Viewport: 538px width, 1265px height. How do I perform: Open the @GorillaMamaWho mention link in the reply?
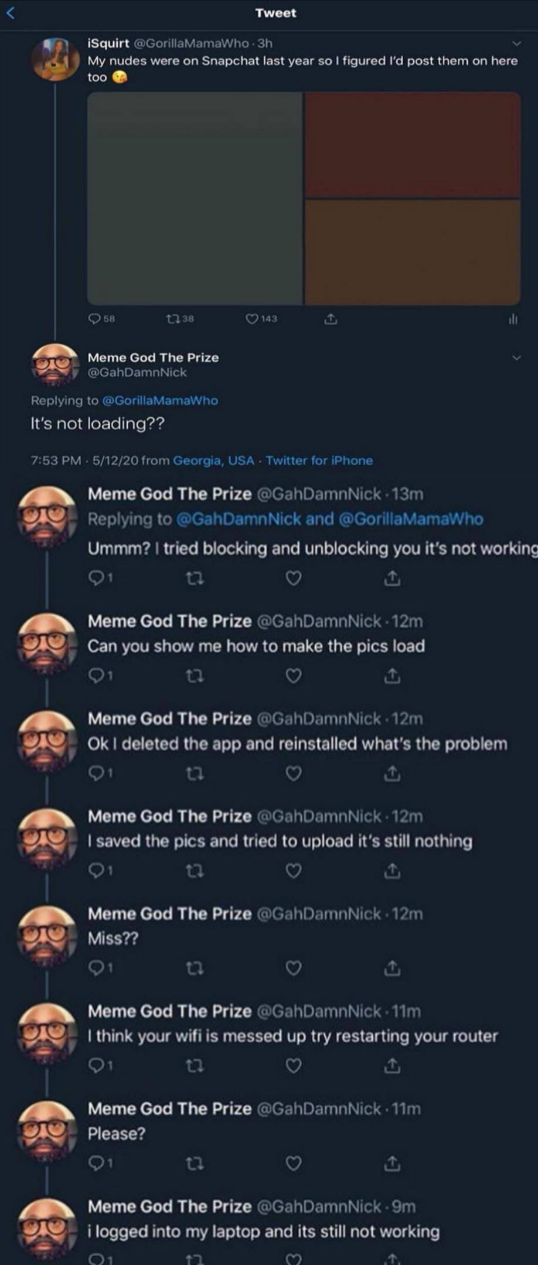[x=160, y=401]
